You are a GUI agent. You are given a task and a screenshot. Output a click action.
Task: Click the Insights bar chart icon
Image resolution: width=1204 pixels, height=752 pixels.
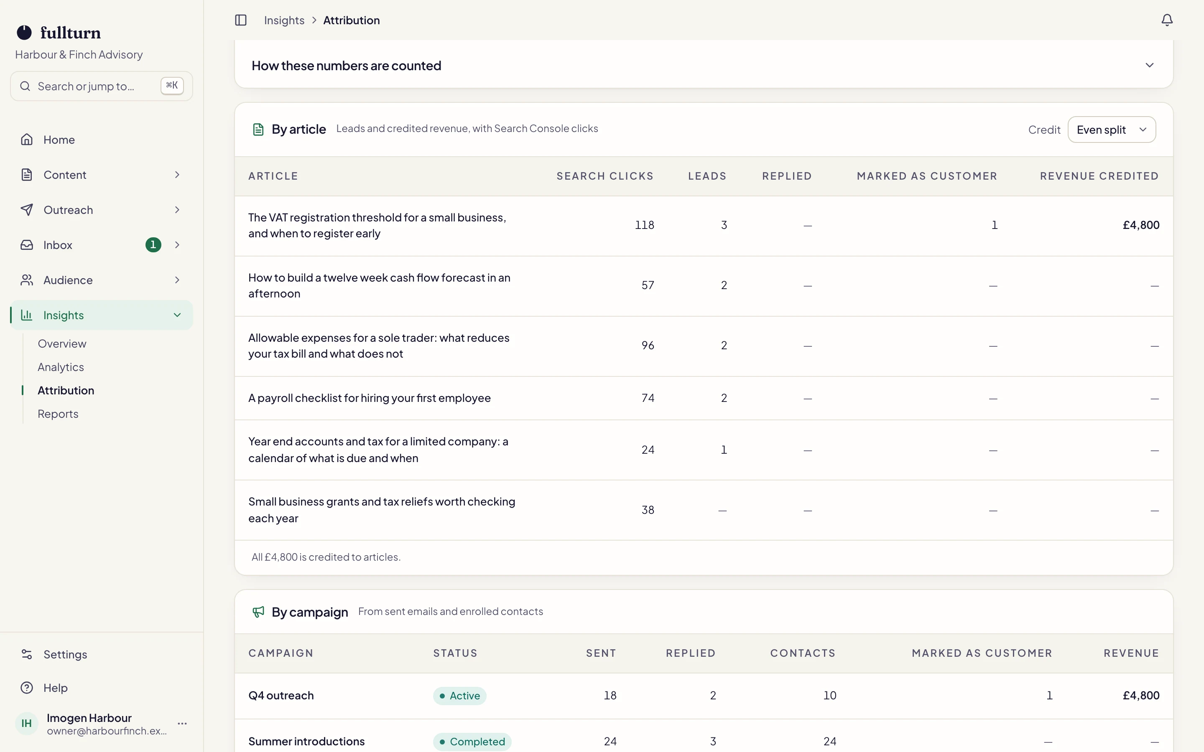[27, 315]
